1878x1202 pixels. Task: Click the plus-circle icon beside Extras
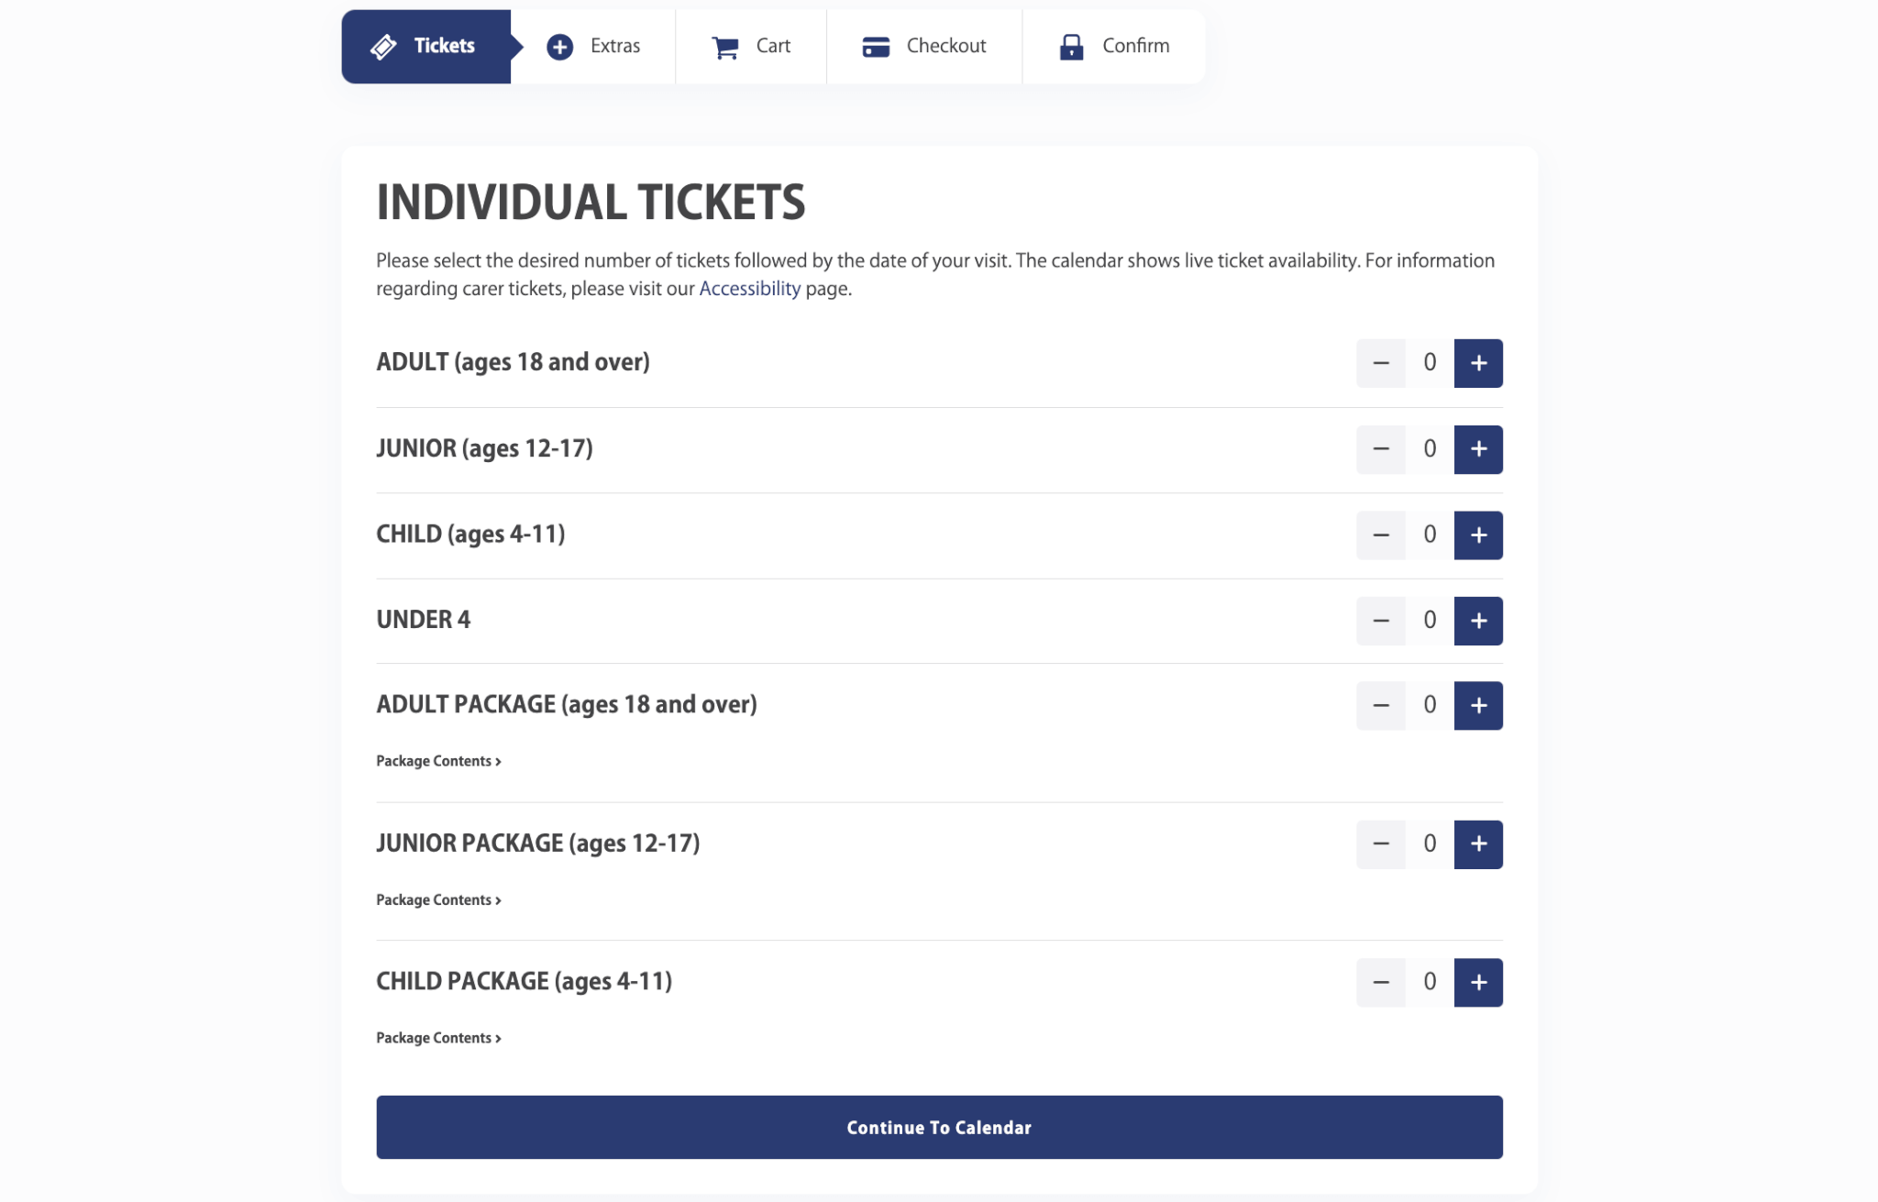(559, 47)
